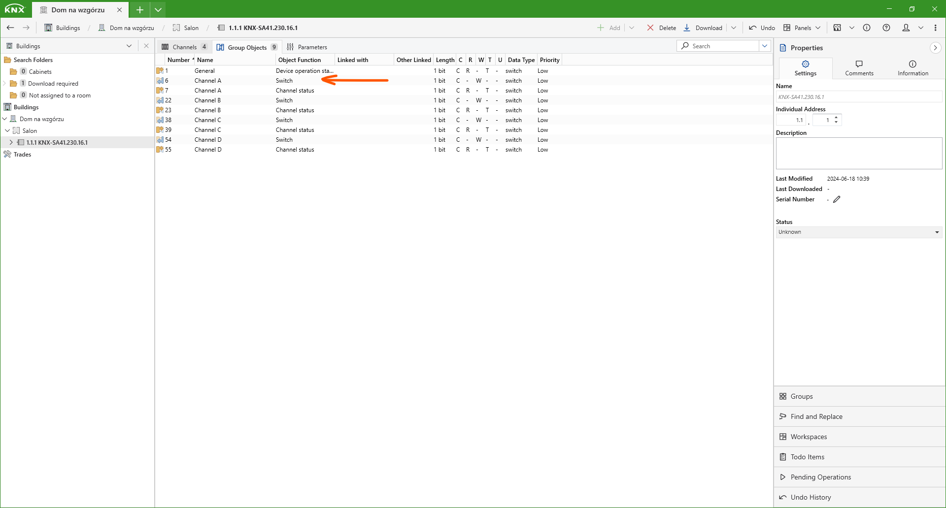Collapse the Salon tree node
Image resolution: width=946 pixels, height=508 pixels.
(x=7, y=130)
